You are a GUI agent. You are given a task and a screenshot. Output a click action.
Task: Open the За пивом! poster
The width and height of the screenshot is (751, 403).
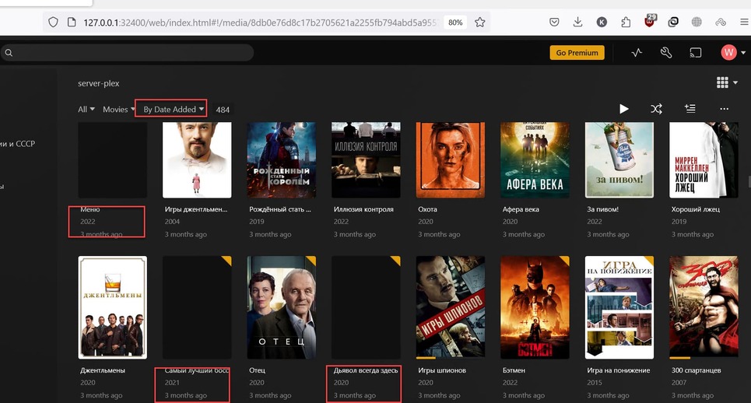click(619, 159)
